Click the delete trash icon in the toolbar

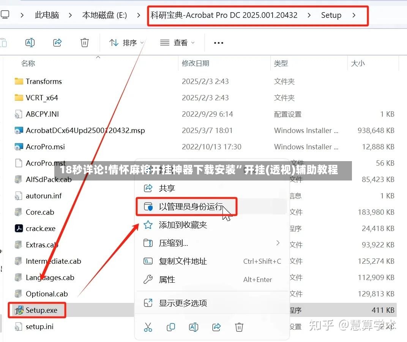84,42
